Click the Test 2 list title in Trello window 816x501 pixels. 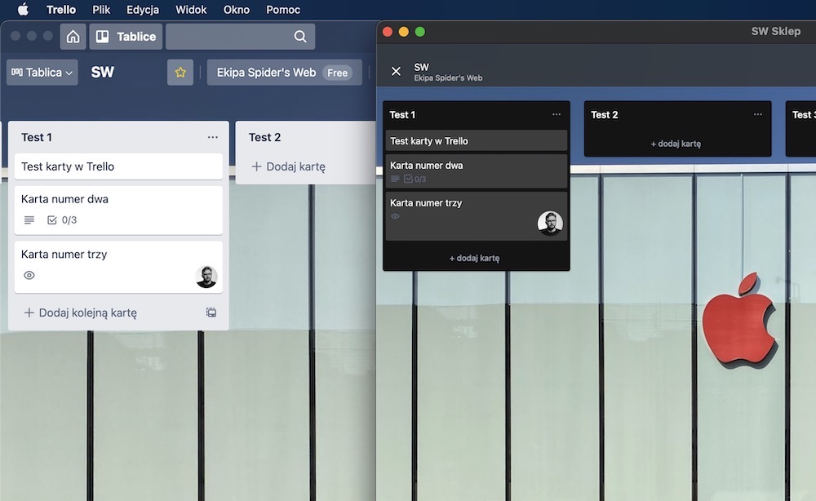264,137
